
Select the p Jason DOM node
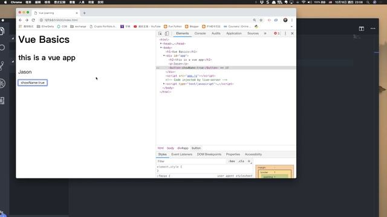[178, 64]
